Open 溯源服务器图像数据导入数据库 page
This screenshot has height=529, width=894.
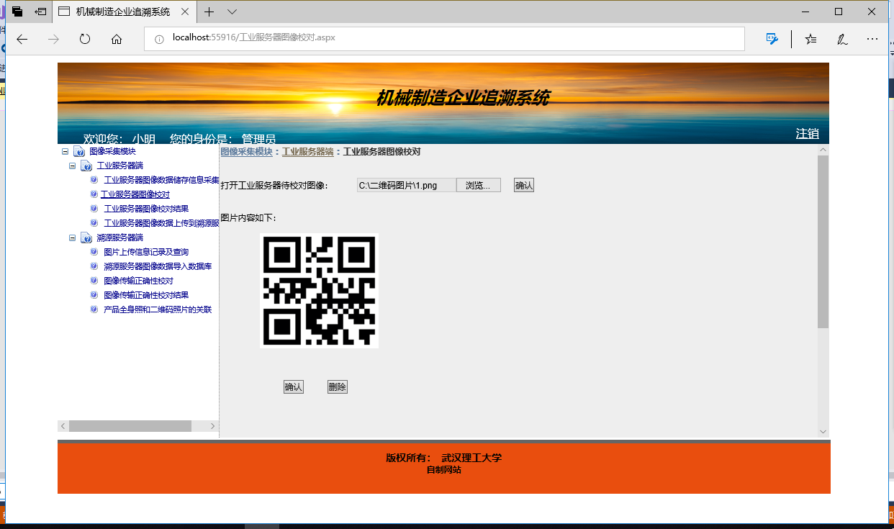[158, 266]
